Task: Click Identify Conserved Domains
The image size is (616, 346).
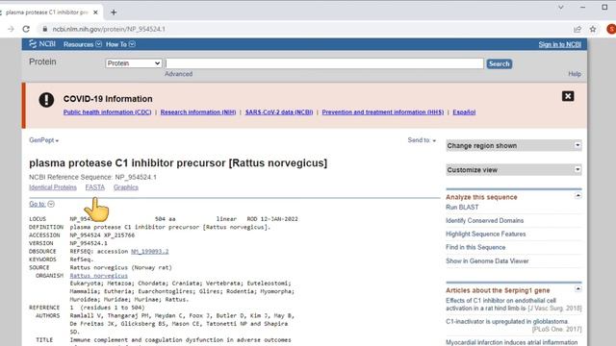Action: (484, 220)
